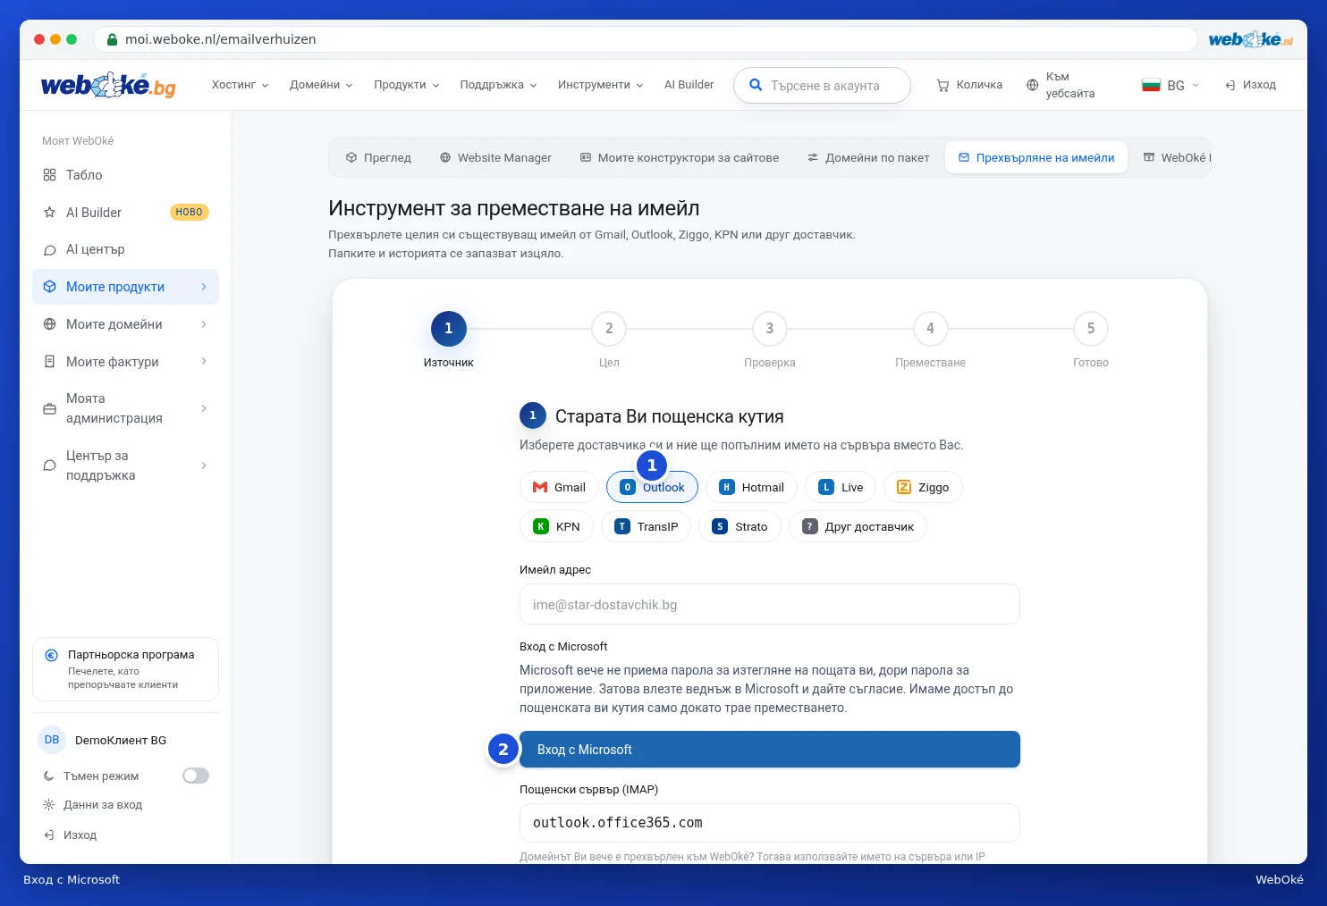
Task: Open the Домейни по пакет tab
Action: point(868,158)
